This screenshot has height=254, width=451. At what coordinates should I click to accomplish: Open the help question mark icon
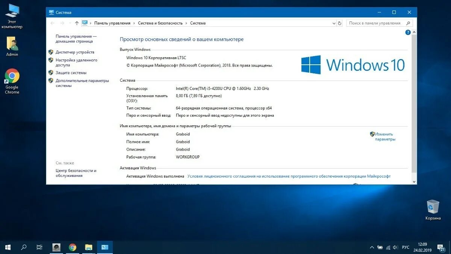pyautogui.click(x=408, y=33)
